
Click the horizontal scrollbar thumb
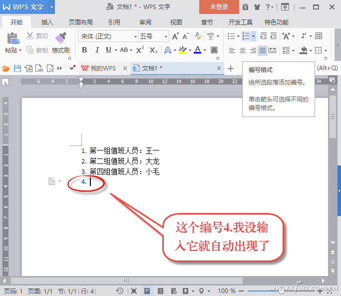[127, 281]
